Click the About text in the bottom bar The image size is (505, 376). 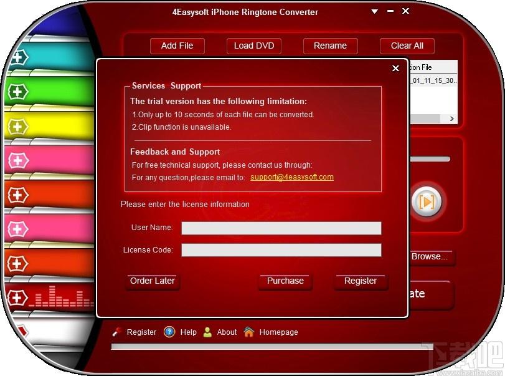[x=227, y=332]
